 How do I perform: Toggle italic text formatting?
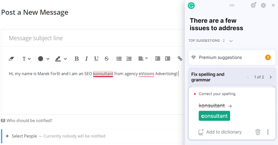click(86, 59)
